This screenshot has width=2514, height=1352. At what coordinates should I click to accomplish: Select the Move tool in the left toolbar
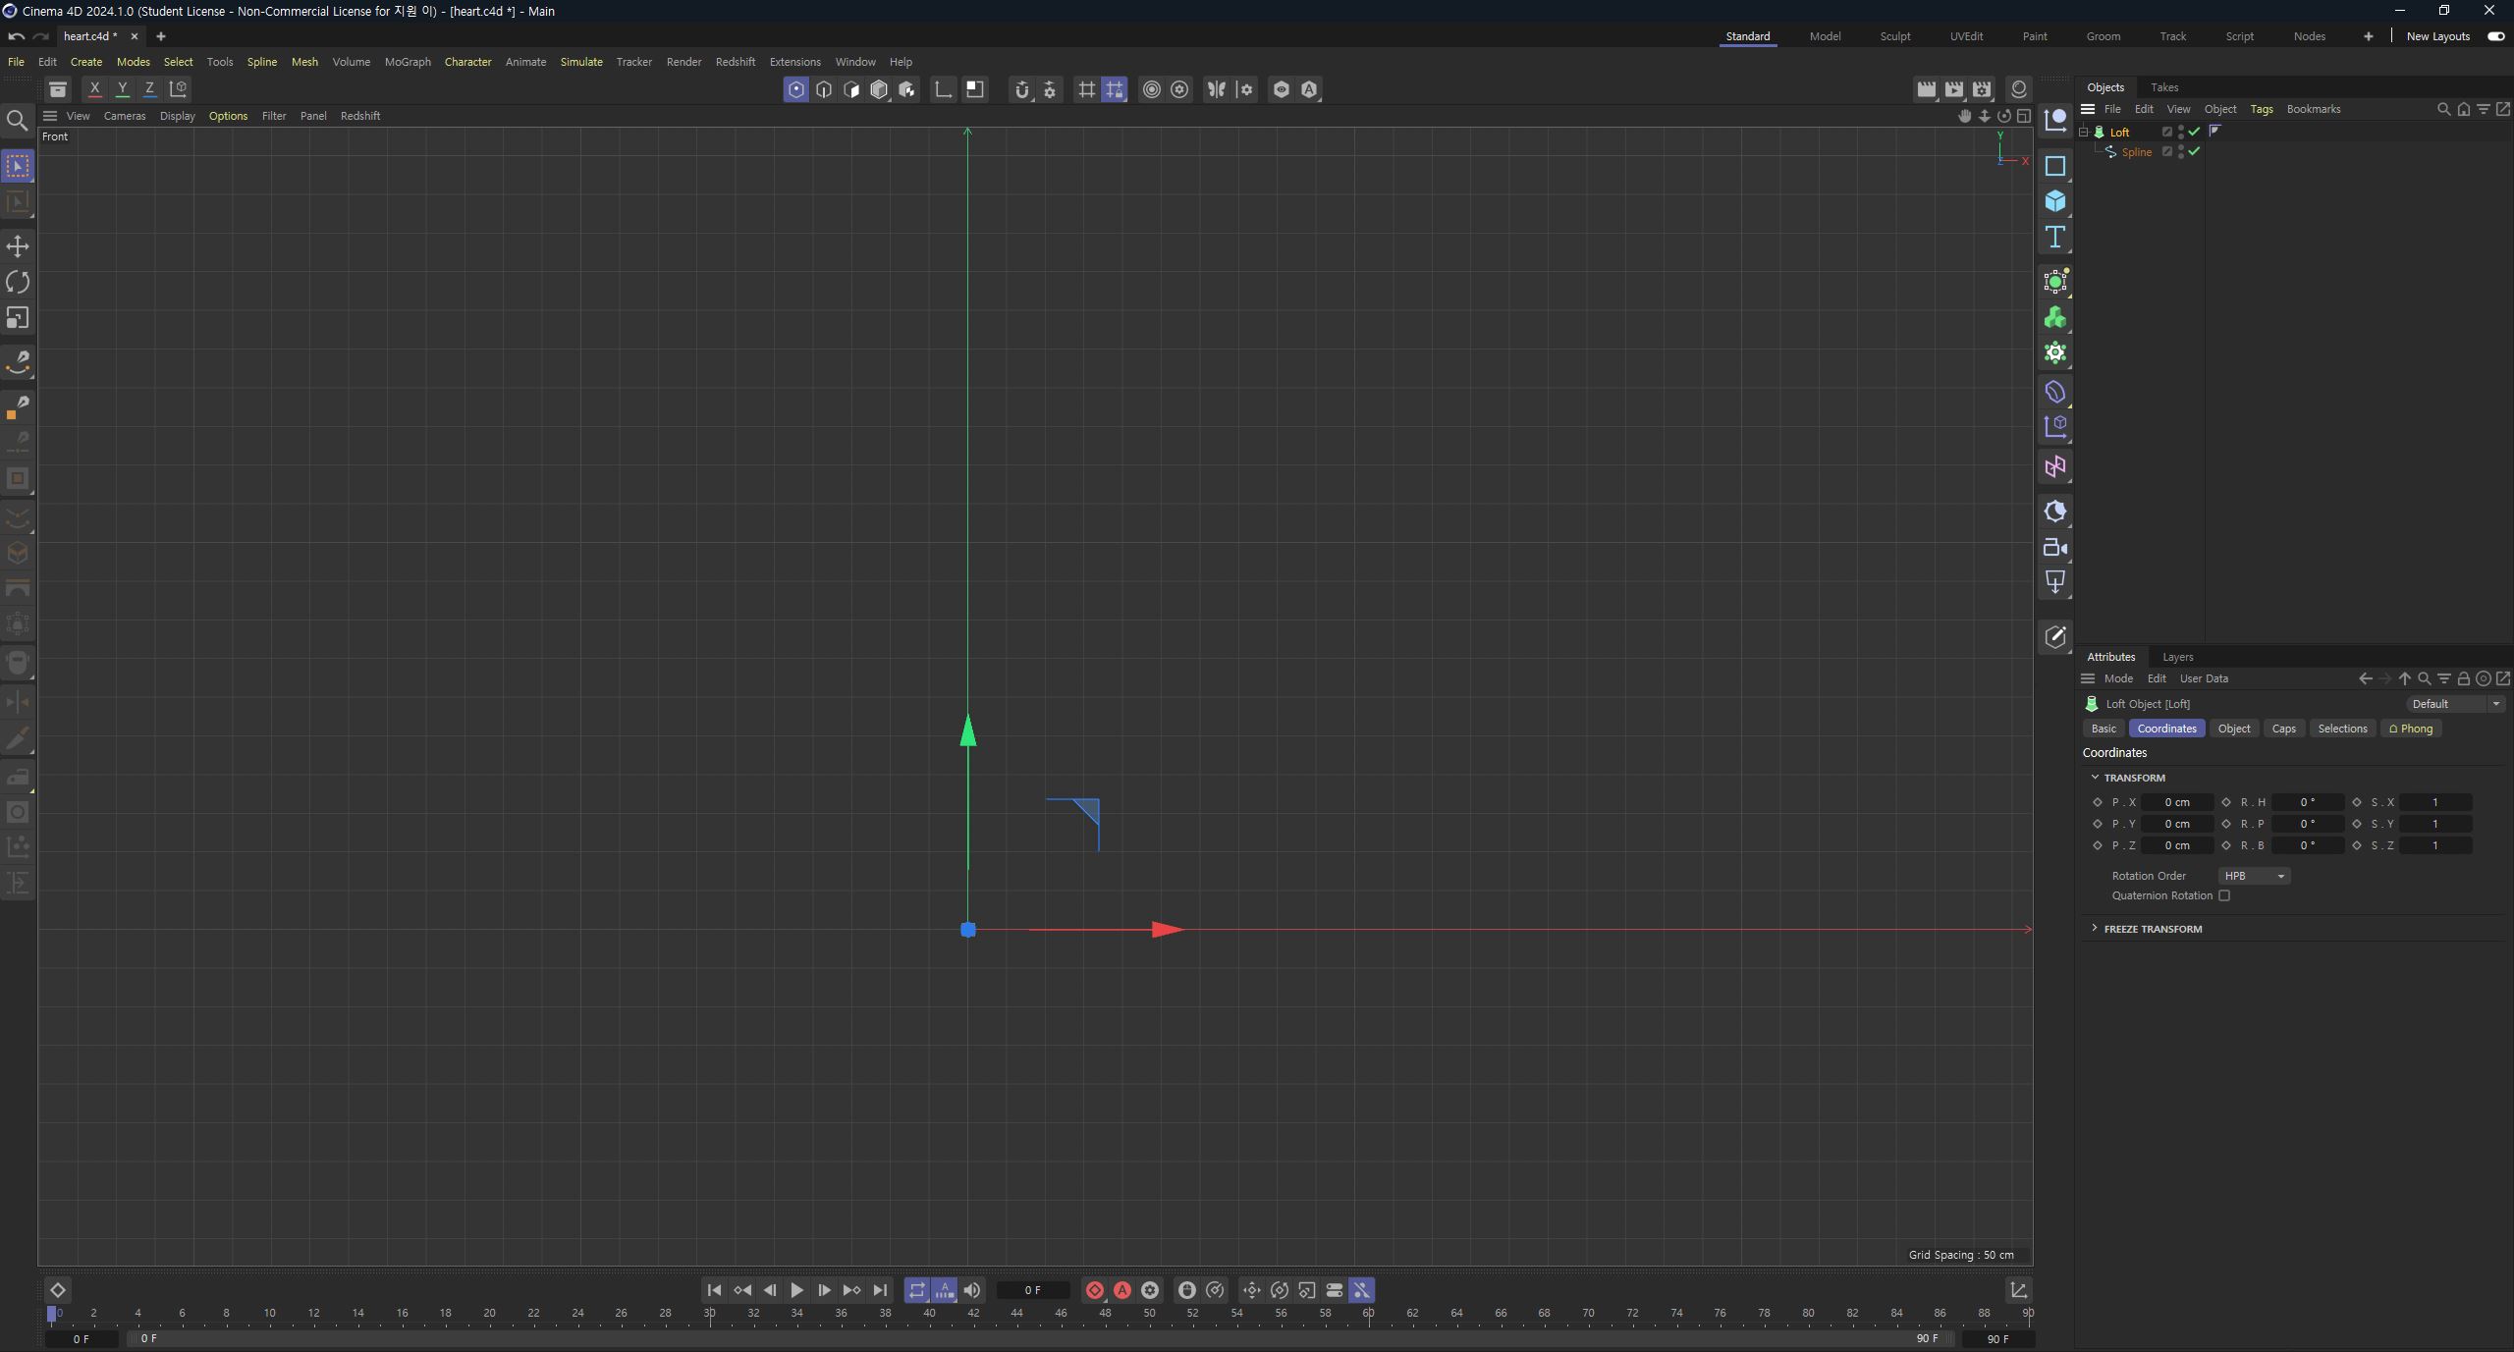pyautogui.click(x=18, y=245)
